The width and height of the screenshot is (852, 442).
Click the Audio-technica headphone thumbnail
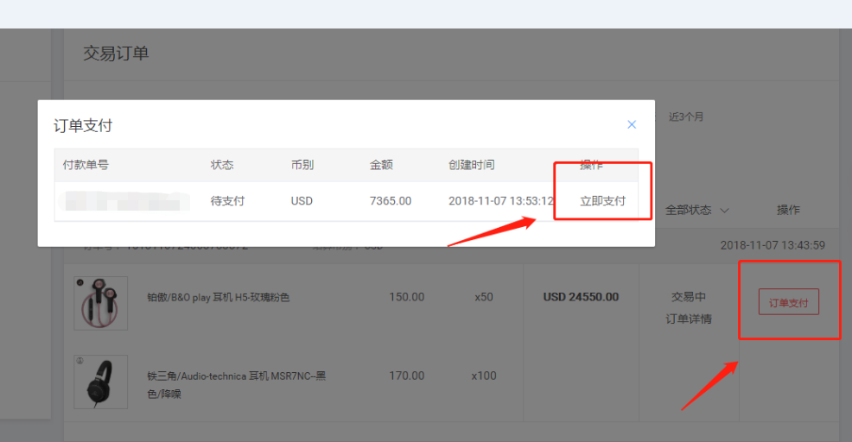click(x=100, y=382)
